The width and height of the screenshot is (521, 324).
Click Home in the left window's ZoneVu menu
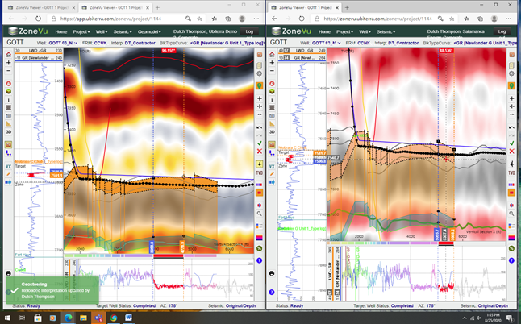[x=61, y=32]
